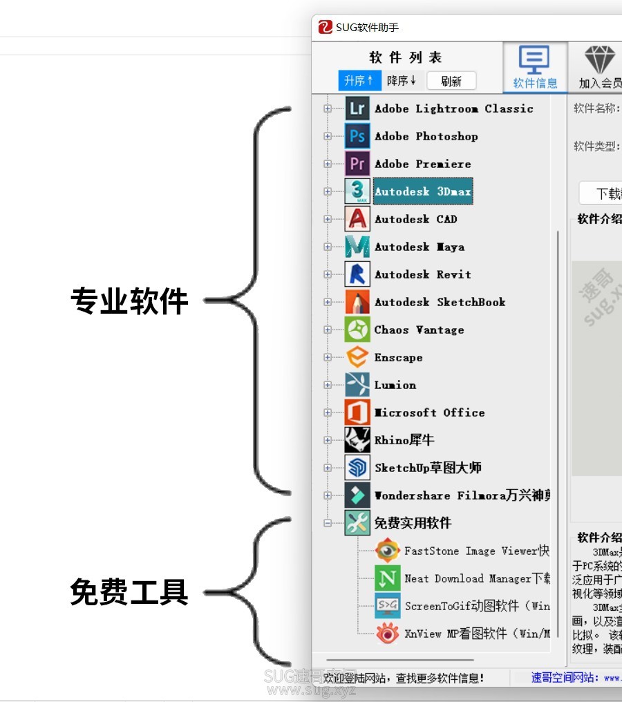Expand the Enscape tree node
Image resolution: width=622 pixels, height=702 pixels.
pyautogui.click(x=328, y=357)
